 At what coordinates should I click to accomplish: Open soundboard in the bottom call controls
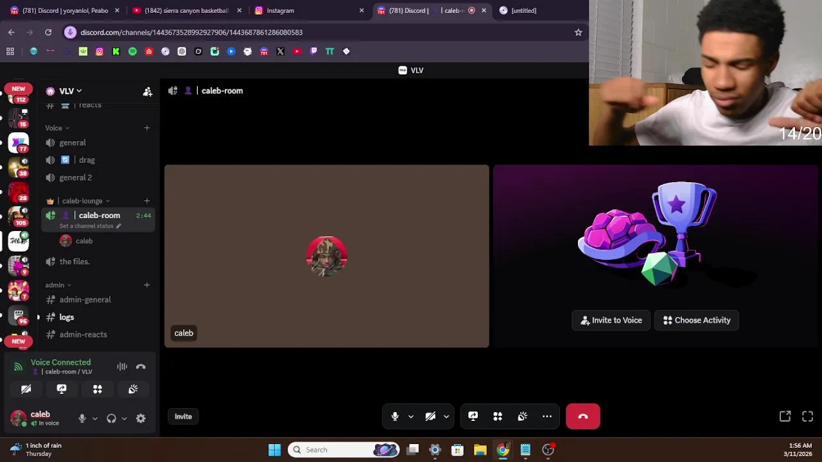click(523, 416)
